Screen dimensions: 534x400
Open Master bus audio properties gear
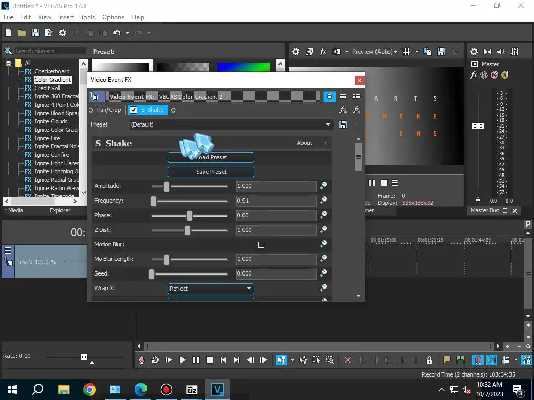pos(474,52)
